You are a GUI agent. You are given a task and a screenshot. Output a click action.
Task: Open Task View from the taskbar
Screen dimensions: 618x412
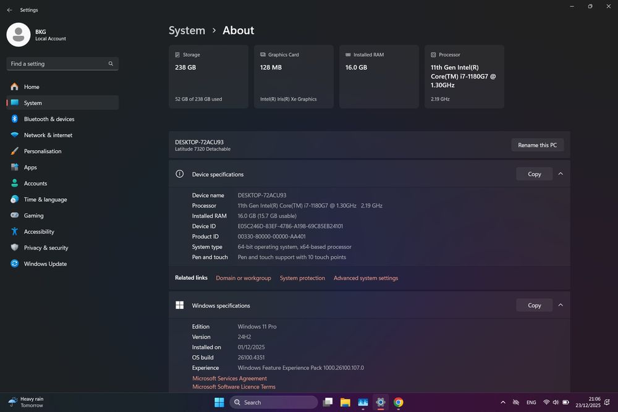click(328, 402)
